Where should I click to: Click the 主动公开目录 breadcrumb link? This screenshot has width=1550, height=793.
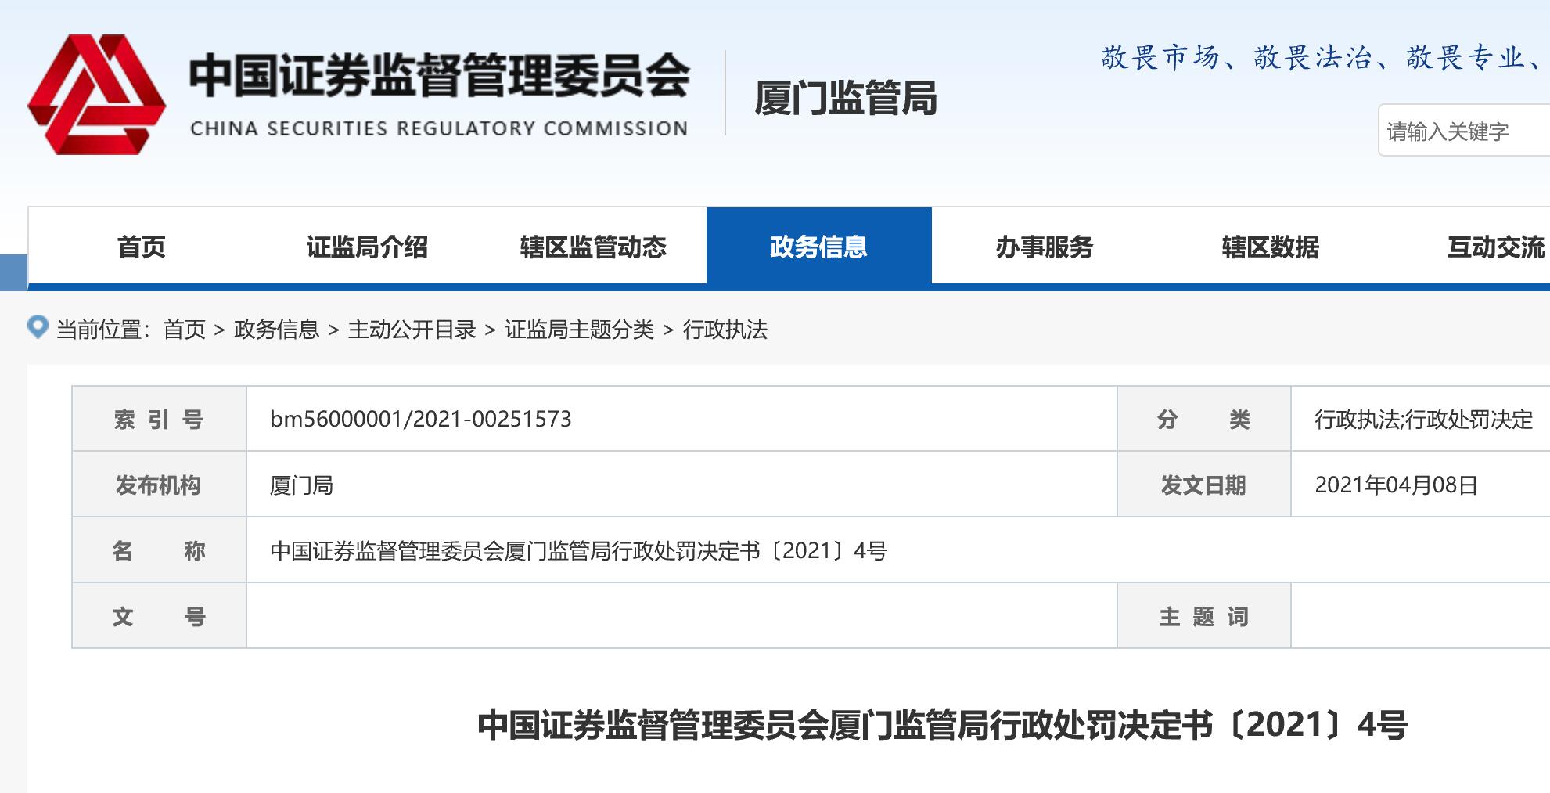(412, 330)
